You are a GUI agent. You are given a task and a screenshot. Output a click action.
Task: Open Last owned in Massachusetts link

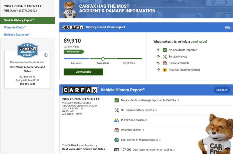pos(140,140)
